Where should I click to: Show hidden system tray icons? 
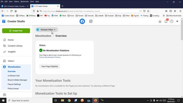tap(148, 100)
